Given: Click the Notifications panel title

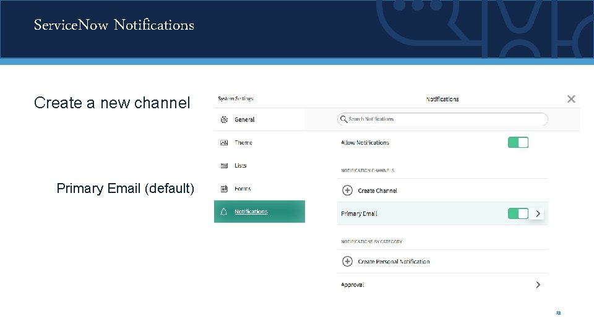Looking at the screenshot, I should (x=442, y=99).
